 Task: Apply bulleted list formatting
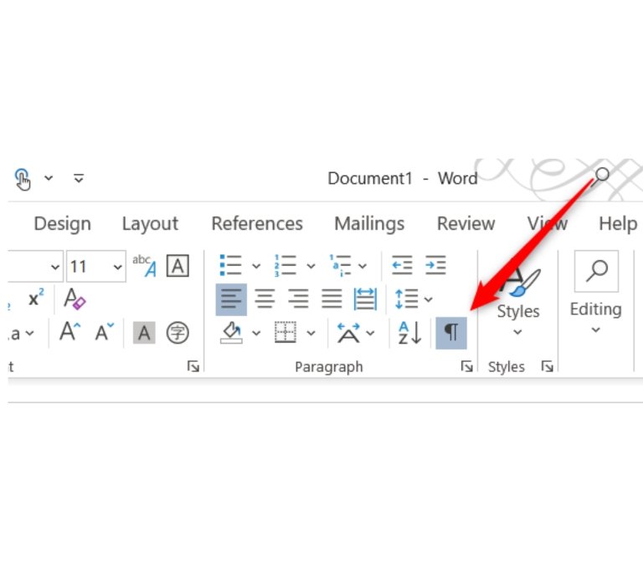(230, 265)
